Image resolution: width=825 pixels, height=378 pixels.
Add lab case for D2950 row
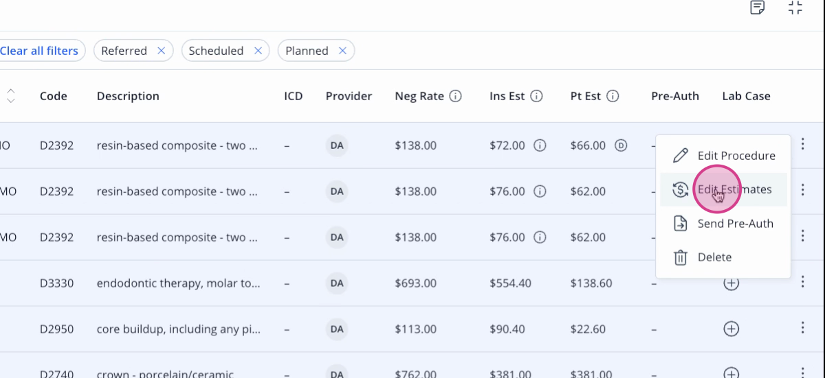pos(731,329)
